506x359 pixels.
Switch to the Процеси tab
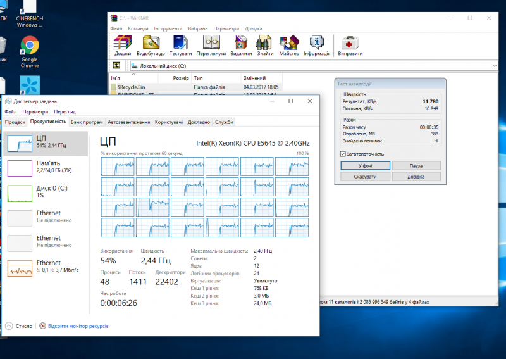point(15,122)
